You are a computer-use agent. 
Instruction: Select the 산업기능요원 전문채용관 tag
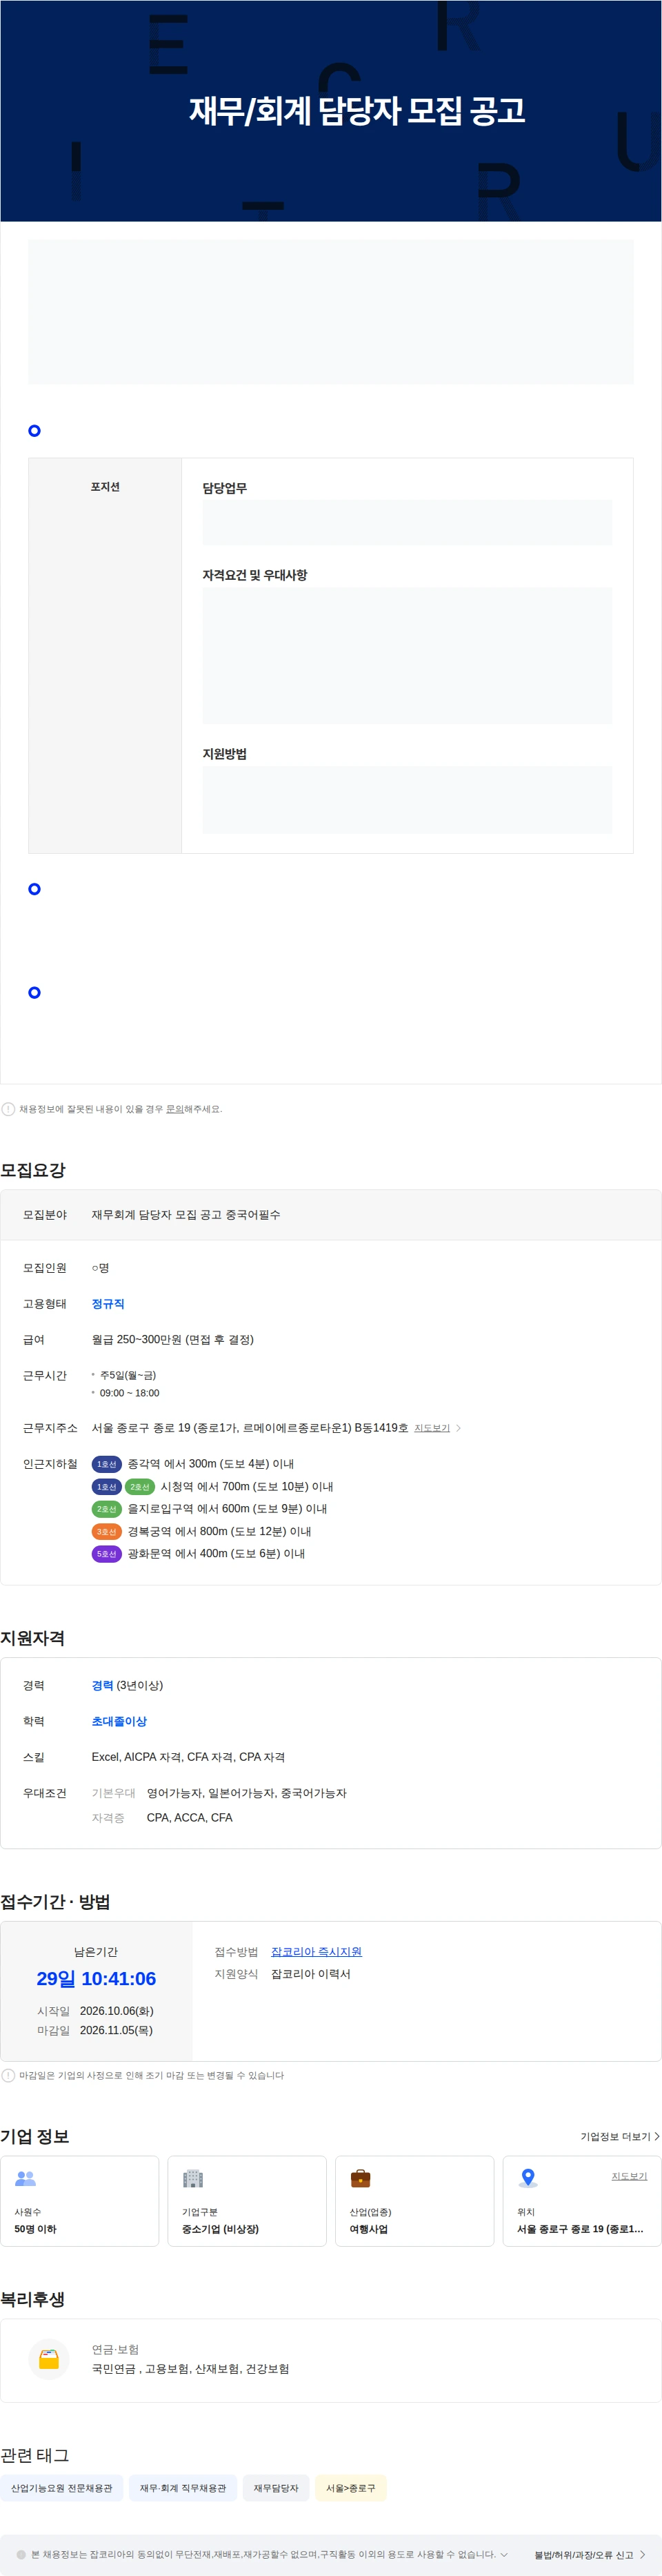pos(62,2488)
